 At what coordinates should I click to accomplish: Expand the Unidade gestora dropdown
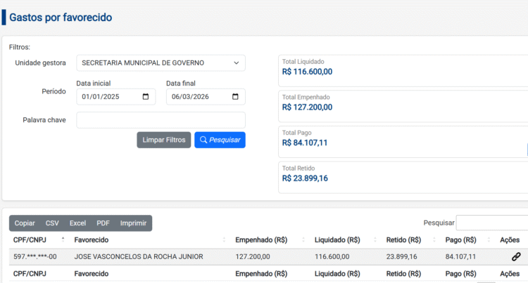tap(161, 63)
